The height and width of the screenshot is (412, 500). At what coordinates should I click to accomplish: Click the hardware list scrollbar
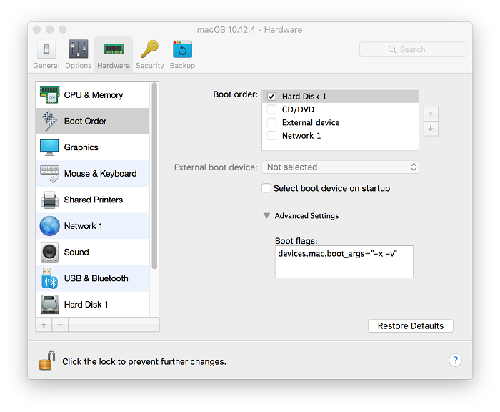(154, 176)
